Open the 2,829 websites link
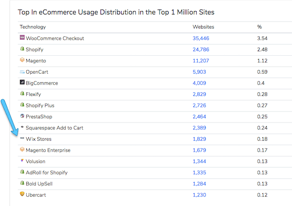Image resolution: width=292 pixels, height=206 pixels. pos(199,94)
